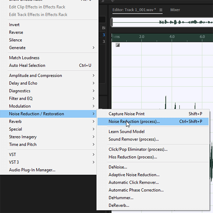The height and width of the screenshot is (213, 213).
Task: Expand the Amplitude and Compression submenu
Action: (x=35, y=75)
